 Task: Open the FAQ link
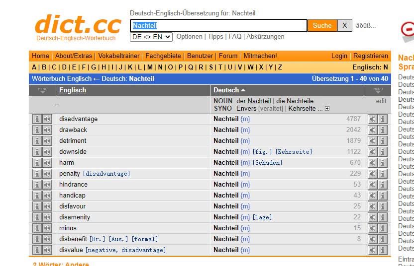pyautogui.click(x=235, y=37)
